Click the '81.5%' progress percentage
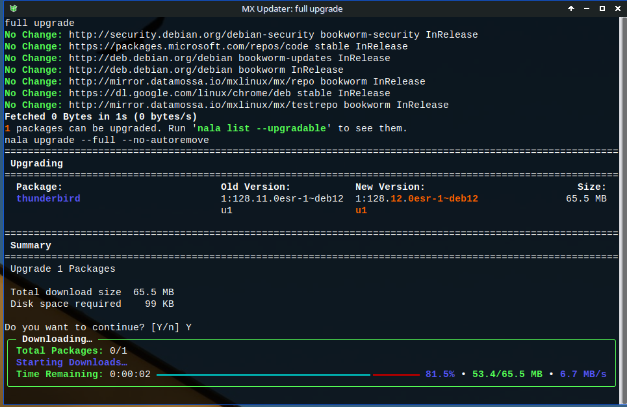 tap(440, 374)
